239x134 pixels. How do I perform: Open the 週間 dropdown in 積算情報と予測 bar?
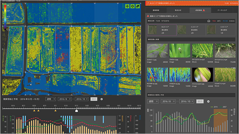pos(50,99)
